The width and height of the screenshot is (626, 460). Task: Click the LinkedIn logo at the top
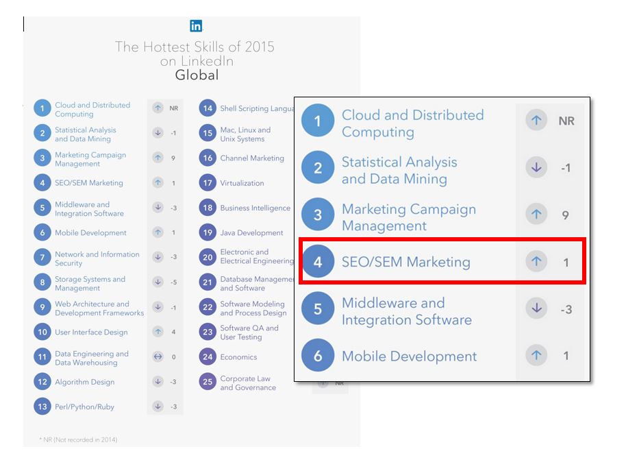coord(196,26)
